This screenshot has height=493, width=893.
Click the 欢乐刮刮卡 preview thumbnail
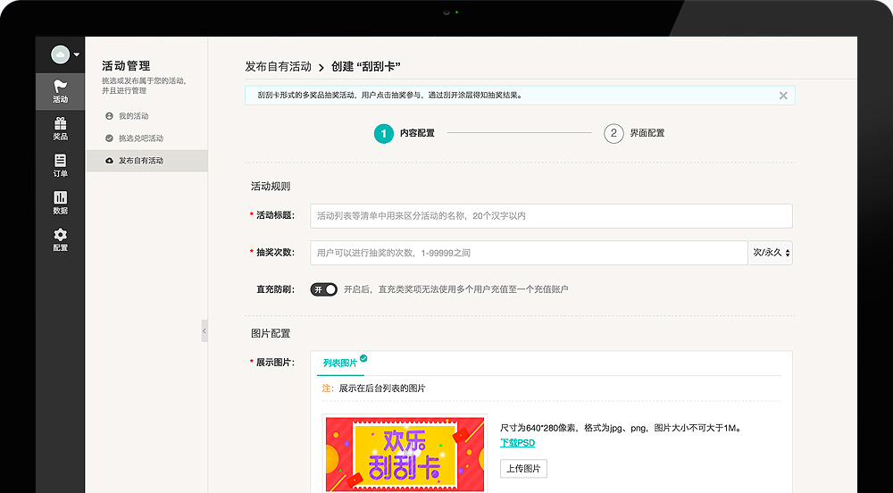coord(406,454)
